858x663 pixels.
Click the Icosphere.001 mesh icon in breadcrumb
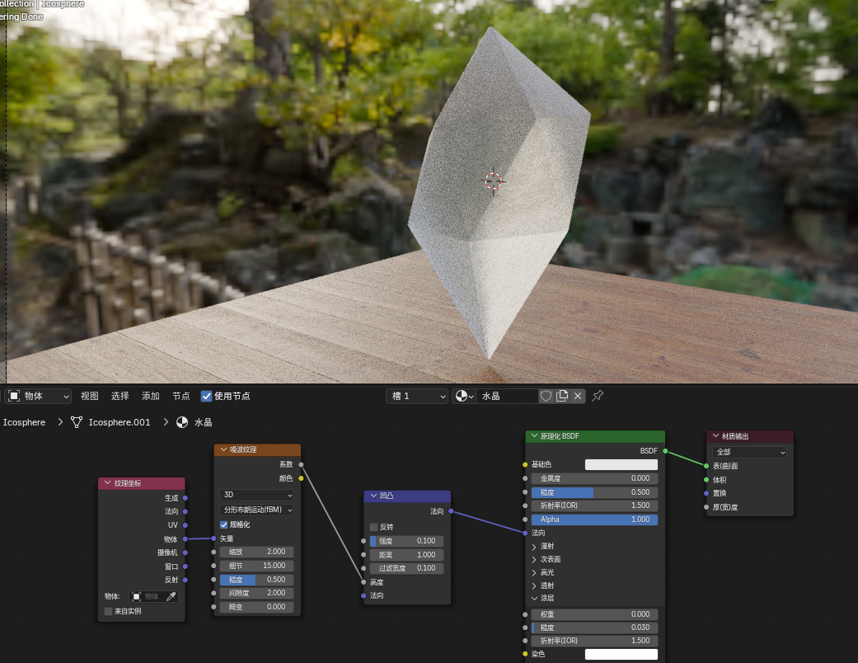click(77, 422)
